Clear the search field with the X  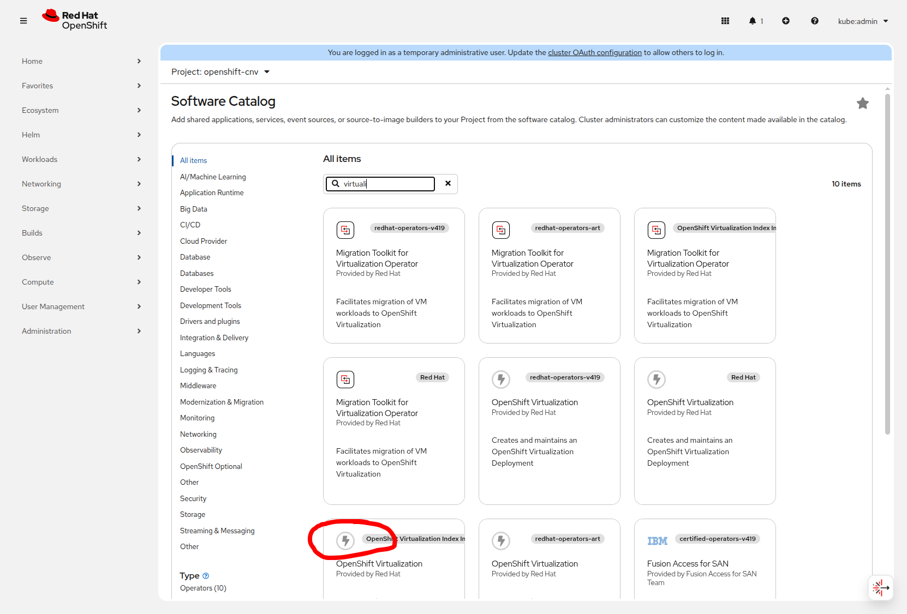click(x=448, y=184)
